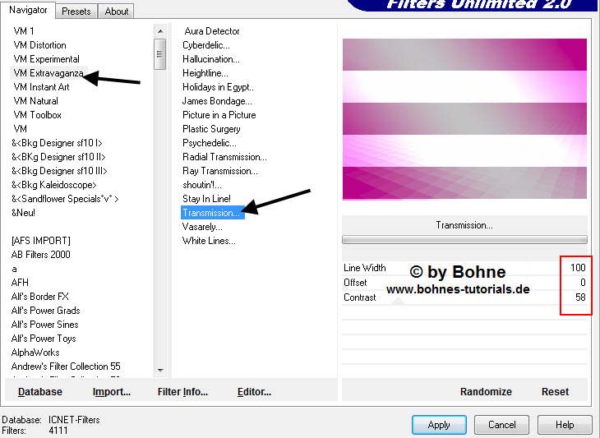Adjust the Contrast slider
This screenshot has width=600, height=438.
pos(464,297)
